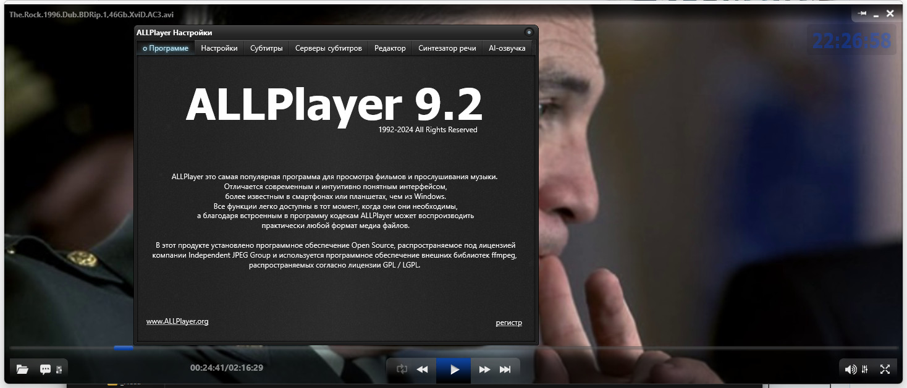Click the 'регистр' link
Viewport: 907px width, 388px height.
(509, 323)
